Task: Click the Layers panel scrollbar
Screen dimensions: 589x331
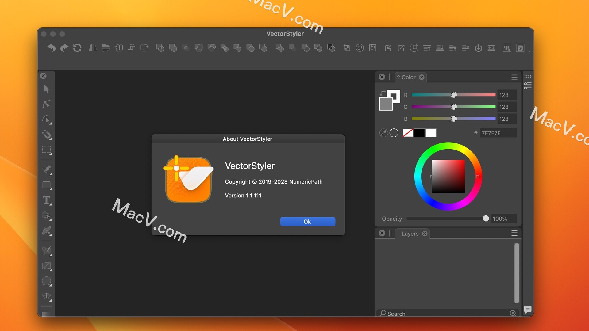Action: (517, 273)
